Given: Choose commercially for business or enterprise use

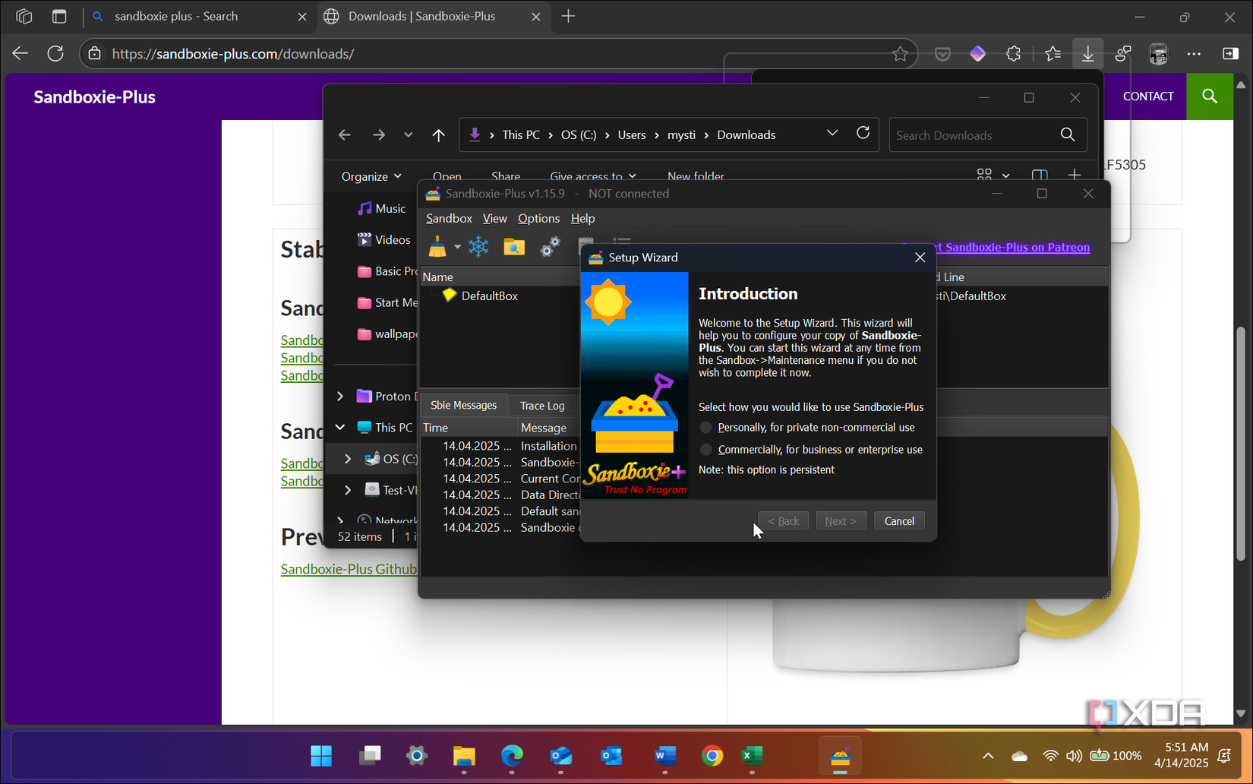Looking at the screenshot, I should coord(705,449).
